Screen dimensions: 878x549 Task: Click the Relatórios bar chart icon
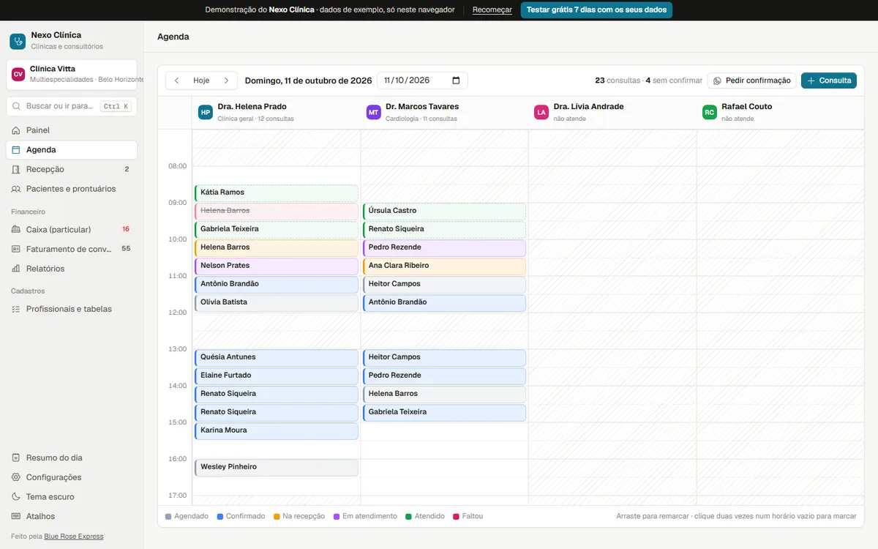16,269
